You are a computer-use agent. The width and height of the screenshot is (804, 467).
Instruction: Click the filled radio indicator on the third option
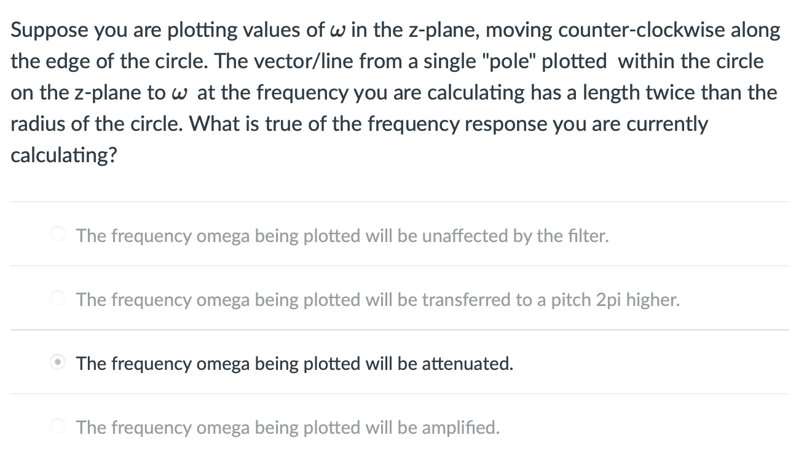tap(57, 362)
